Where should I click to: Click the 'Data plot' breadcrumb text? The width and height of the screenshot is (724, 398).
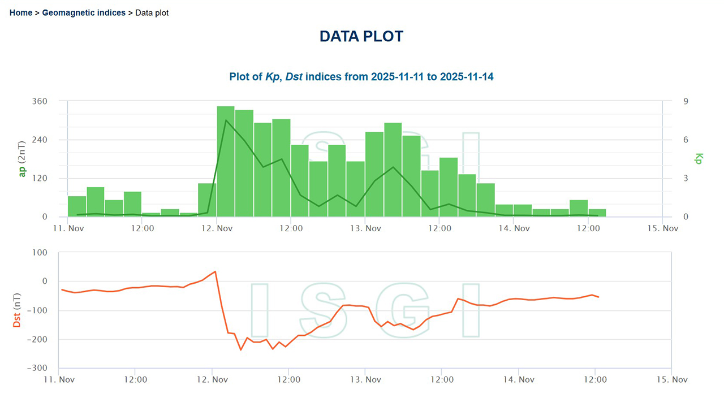(152, 12)
